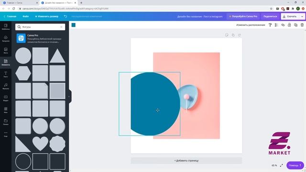Open the Шаблоны templates panel in sidebar
This screenshot has width=306, height=172.
6,27
